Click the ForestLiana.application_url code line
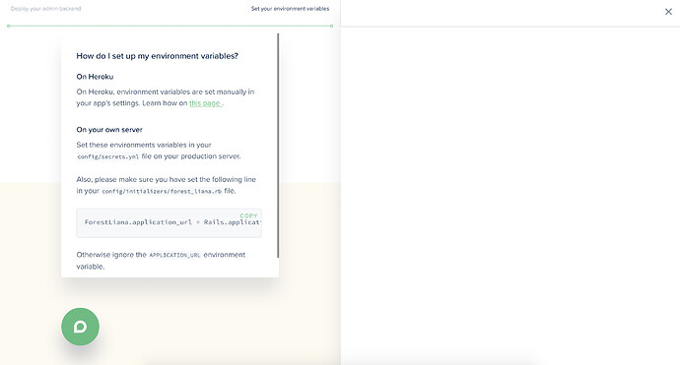Viewport: 680px width, 365px height. click(x=172, y=222)
